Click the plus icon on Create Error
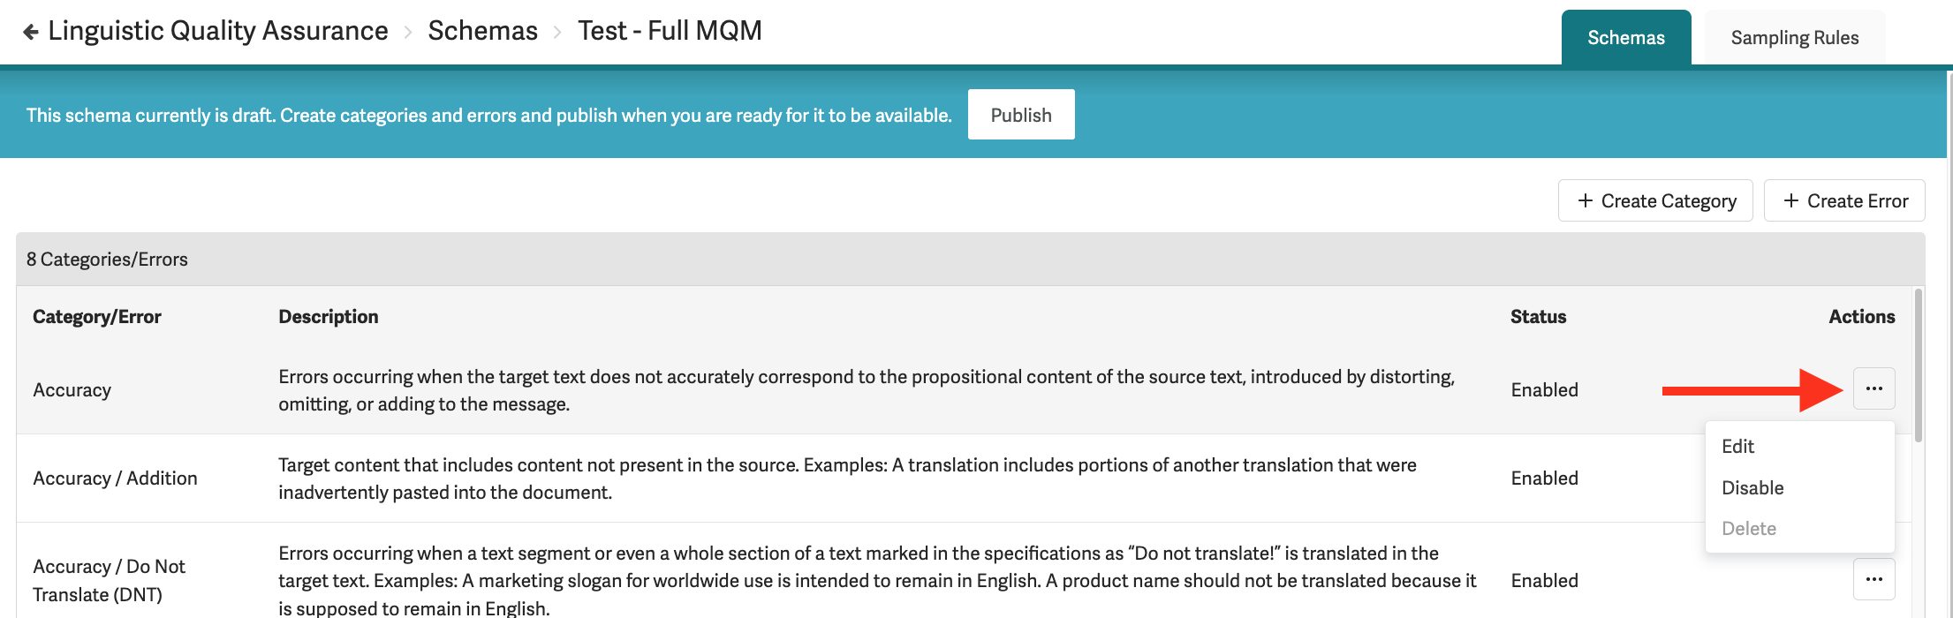 point(1790,201)
